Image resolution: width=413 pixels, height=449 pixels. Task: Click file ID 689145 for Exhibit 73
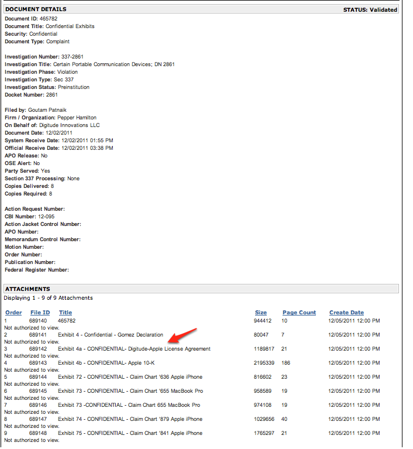click(38, 391)
